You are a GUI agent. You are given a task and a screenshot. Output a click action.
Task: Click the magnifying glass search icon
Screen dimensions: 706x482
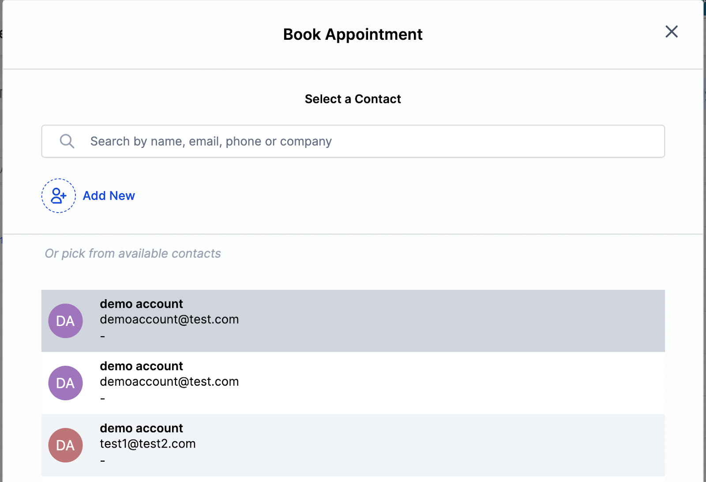point(67,141)
